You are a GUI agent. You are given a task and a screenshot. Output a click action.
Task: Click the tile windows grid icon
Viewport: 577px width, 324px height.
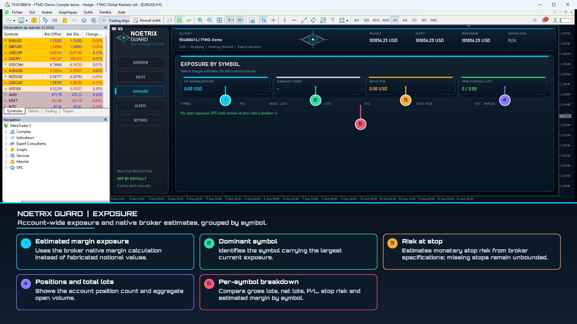coord(220,20)
